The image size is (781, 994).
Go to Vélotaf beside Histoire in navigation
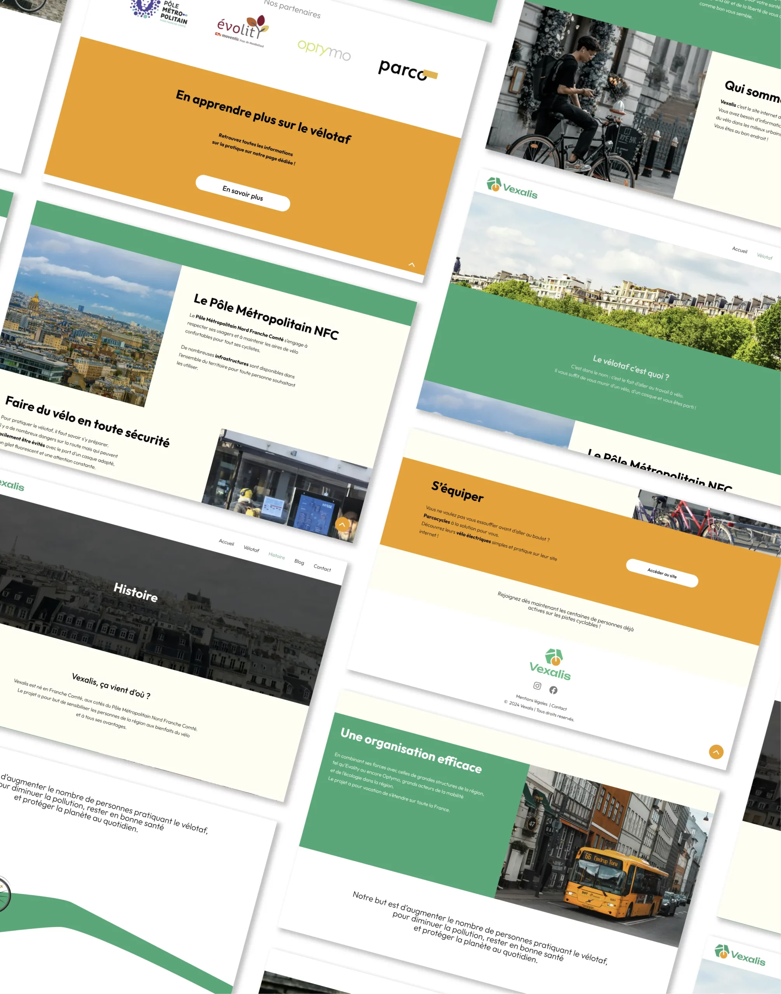(251, 549)
